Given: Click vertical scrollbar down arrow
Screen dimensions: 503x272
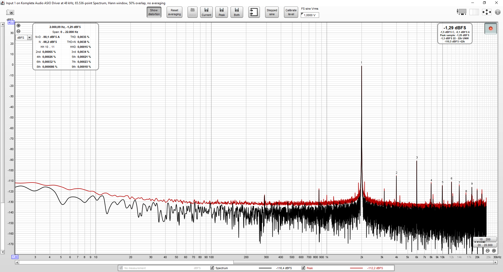Looking at the screenshot, I should click(3, 252).
